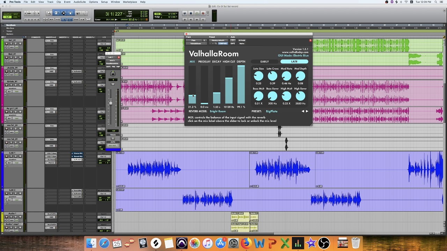The width and height of the screenshot is (447, 251).
Task: Open Finder from the dock
Action: click(x=91, y=243)
